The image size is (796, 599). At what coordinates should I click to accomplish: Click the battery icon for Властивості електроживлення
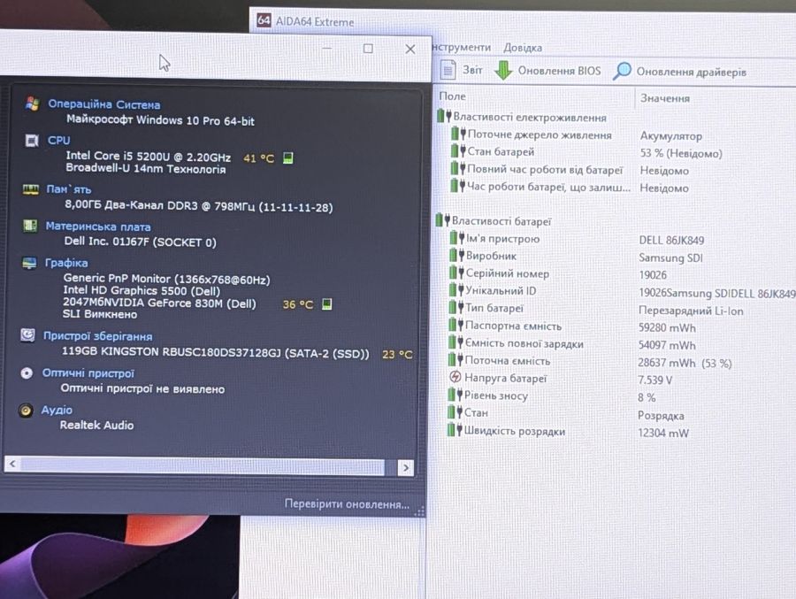[444, 116]
